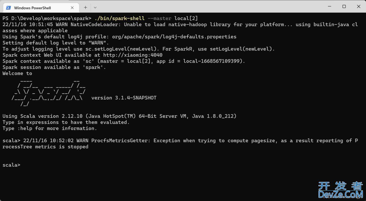This screenshot has width=366, height=201.
Task: Open a new terminal tab
Action: tap(85, 7)
